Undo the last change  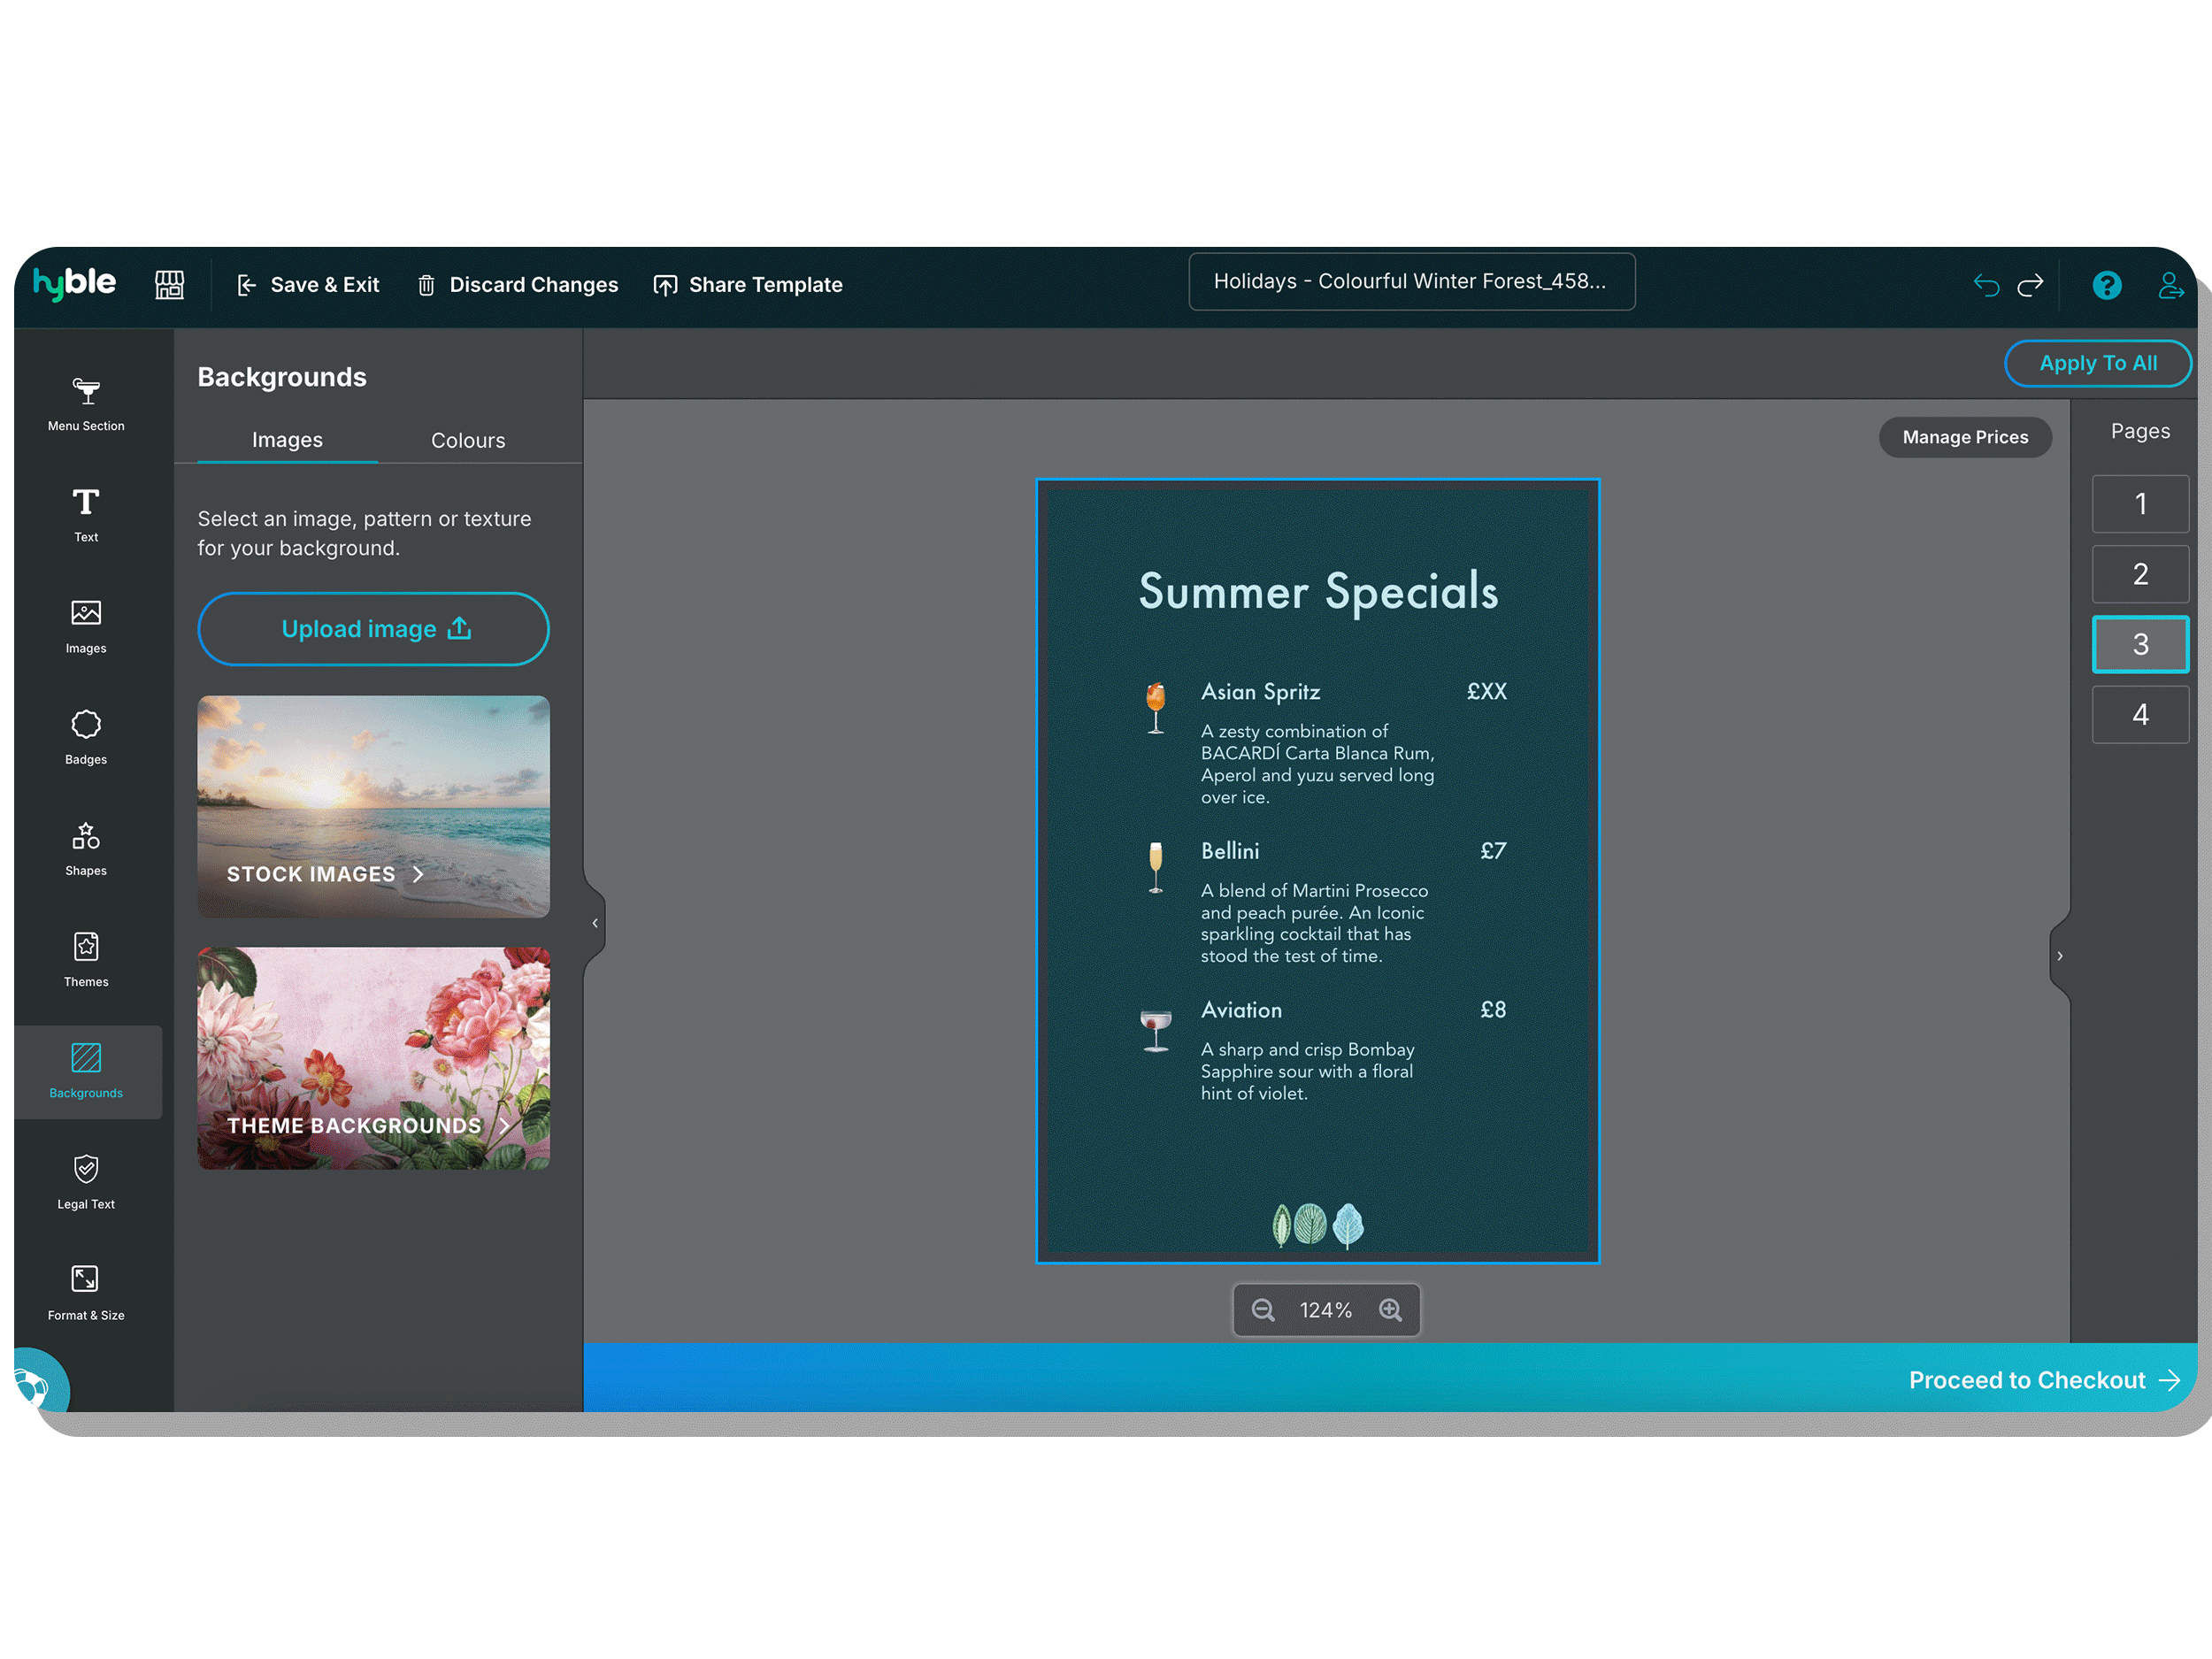(x=1986, y=285)
